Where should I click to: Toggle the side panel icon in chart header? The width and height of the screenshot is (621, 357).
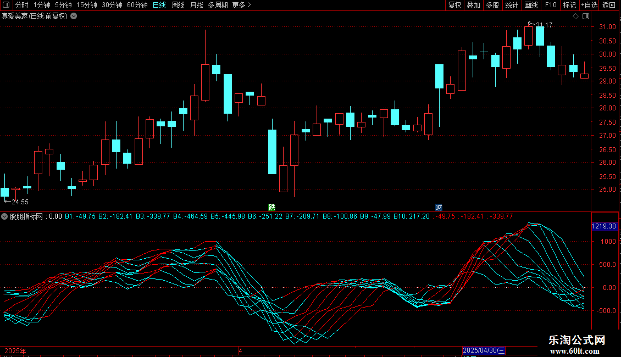pyautogui.click(x=586, y=16)
